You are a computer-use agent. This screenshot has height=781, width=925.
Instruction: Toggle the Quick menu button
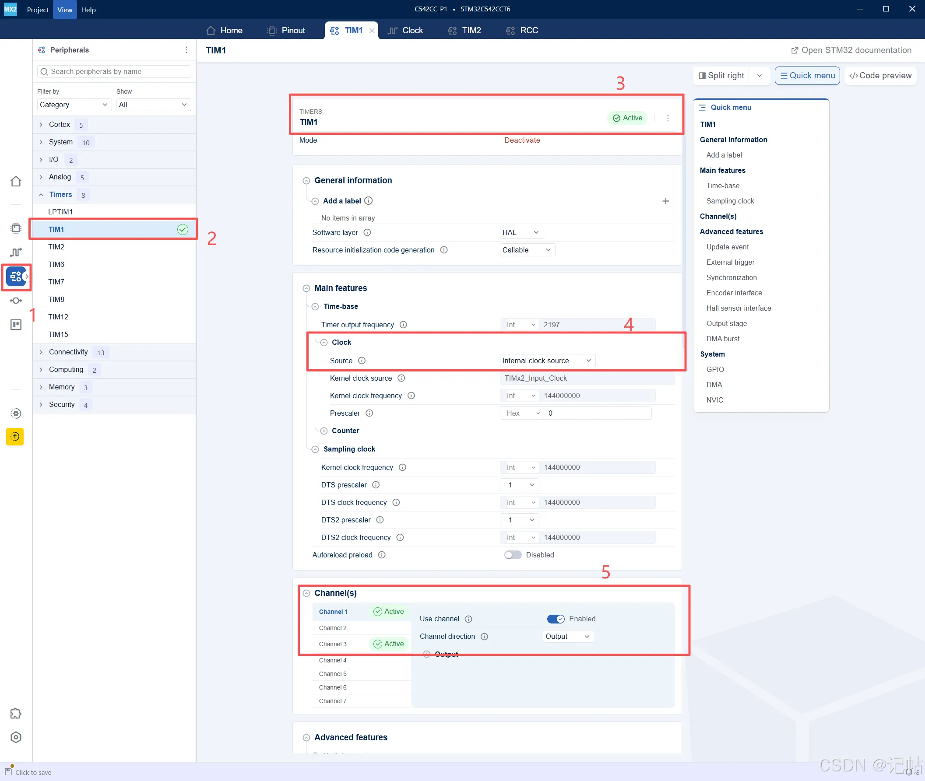807,76
